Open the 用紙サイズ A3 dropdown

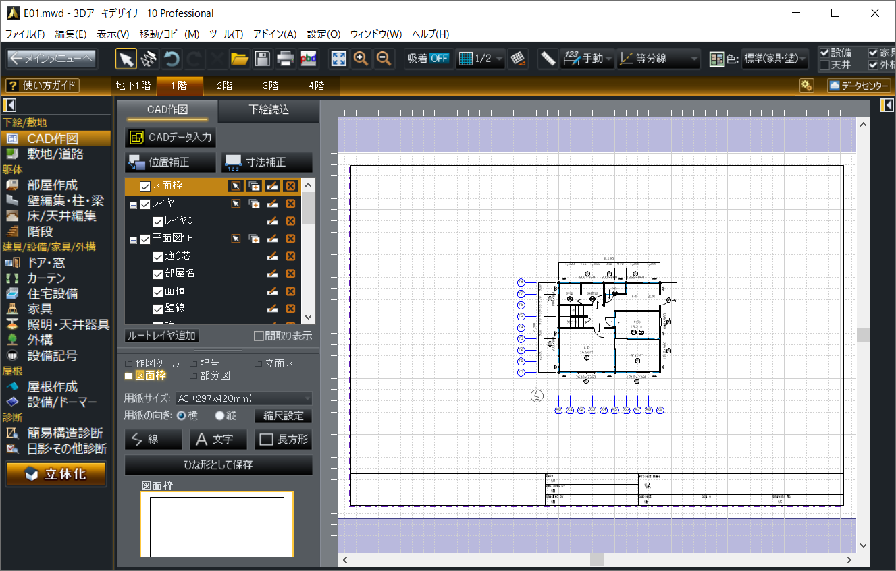click(244, 398)
